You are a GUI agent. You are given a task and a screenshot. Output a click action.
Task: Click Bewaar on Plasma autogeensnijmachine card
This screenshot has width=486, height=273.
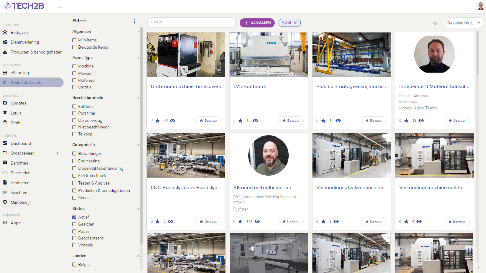(x=374, y=121)
